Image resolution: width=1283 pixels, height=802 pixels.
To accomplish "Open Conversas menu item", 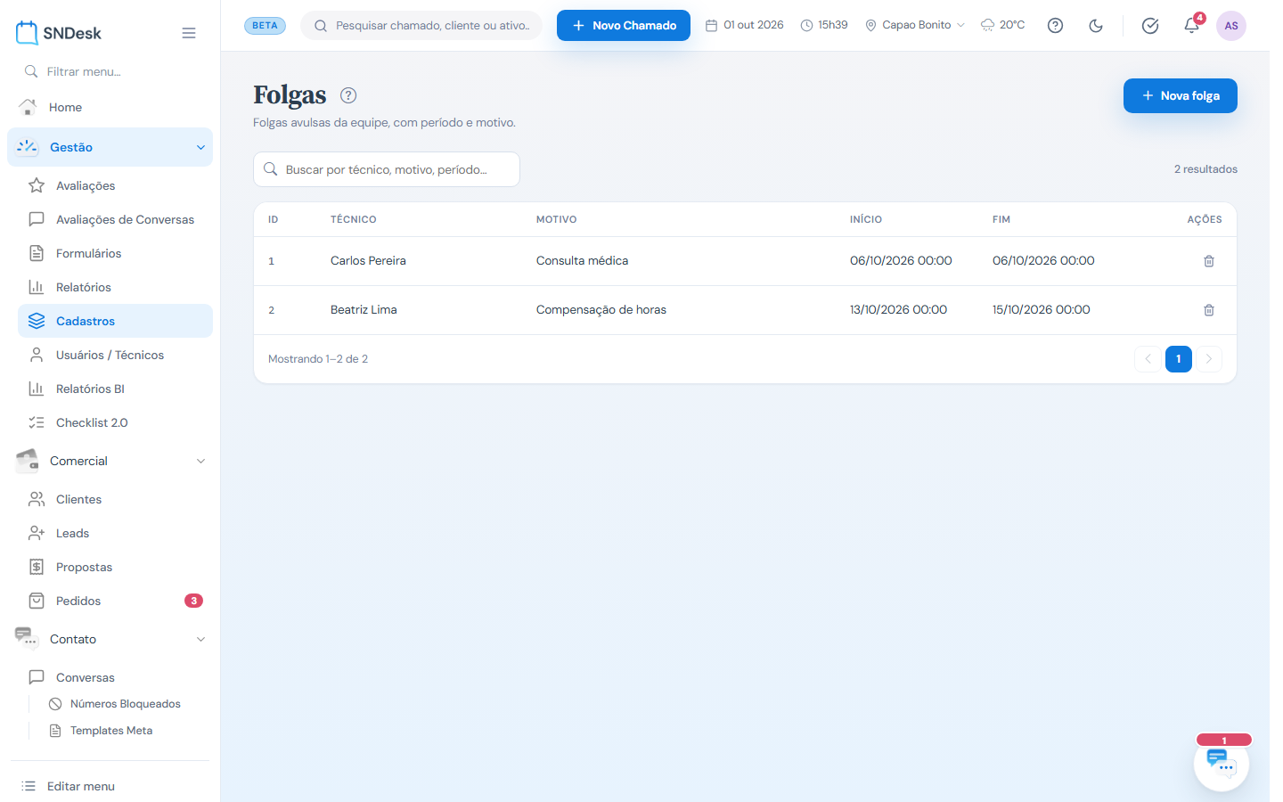I will (x=116, y=677).
